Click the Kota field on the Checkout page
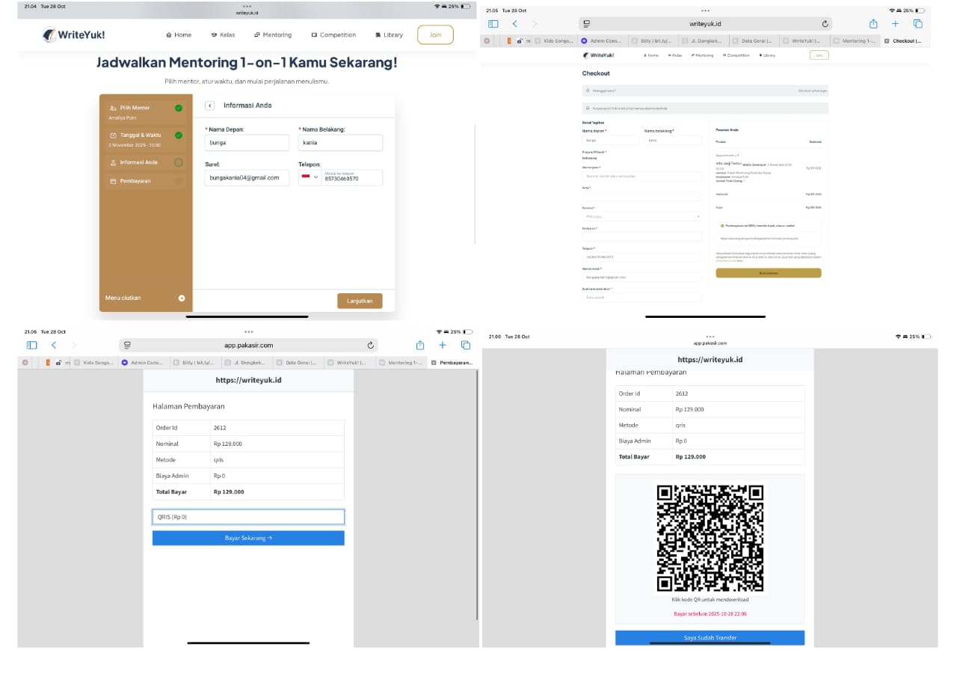Image resolution: width=957 pixels, height=677 pixels. (x=642, y=196)
